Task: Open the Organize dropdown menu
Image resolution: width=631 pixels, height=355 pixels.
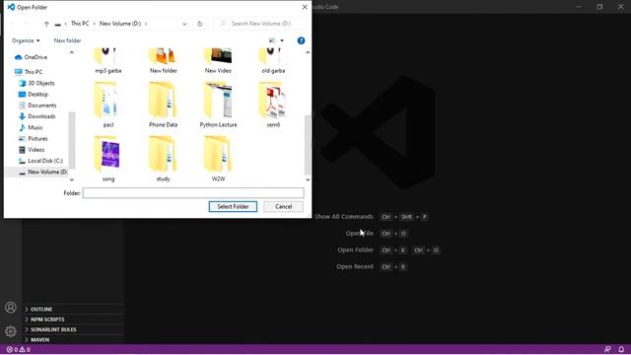Action: (26, 40)
